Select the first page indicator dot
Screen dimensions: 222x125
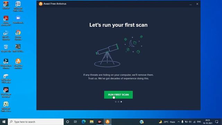tap(116, 102)
